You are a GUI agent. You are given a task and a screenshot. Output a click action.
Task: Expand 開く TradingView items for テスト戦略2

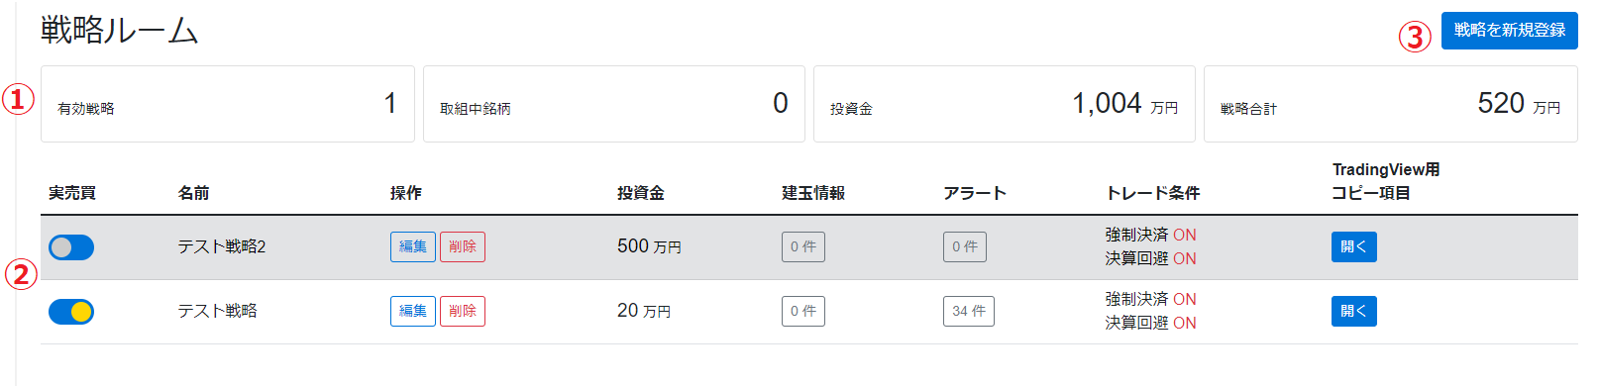coord(1354,247)
